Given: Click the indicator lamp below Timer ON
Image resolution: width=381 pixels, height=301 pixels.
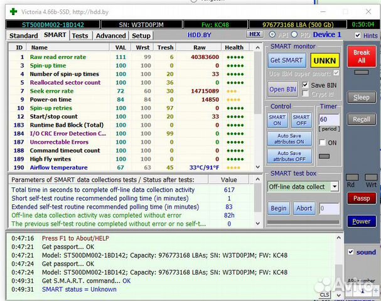Looking at the screenshot, I should click(x=324, y=156).
